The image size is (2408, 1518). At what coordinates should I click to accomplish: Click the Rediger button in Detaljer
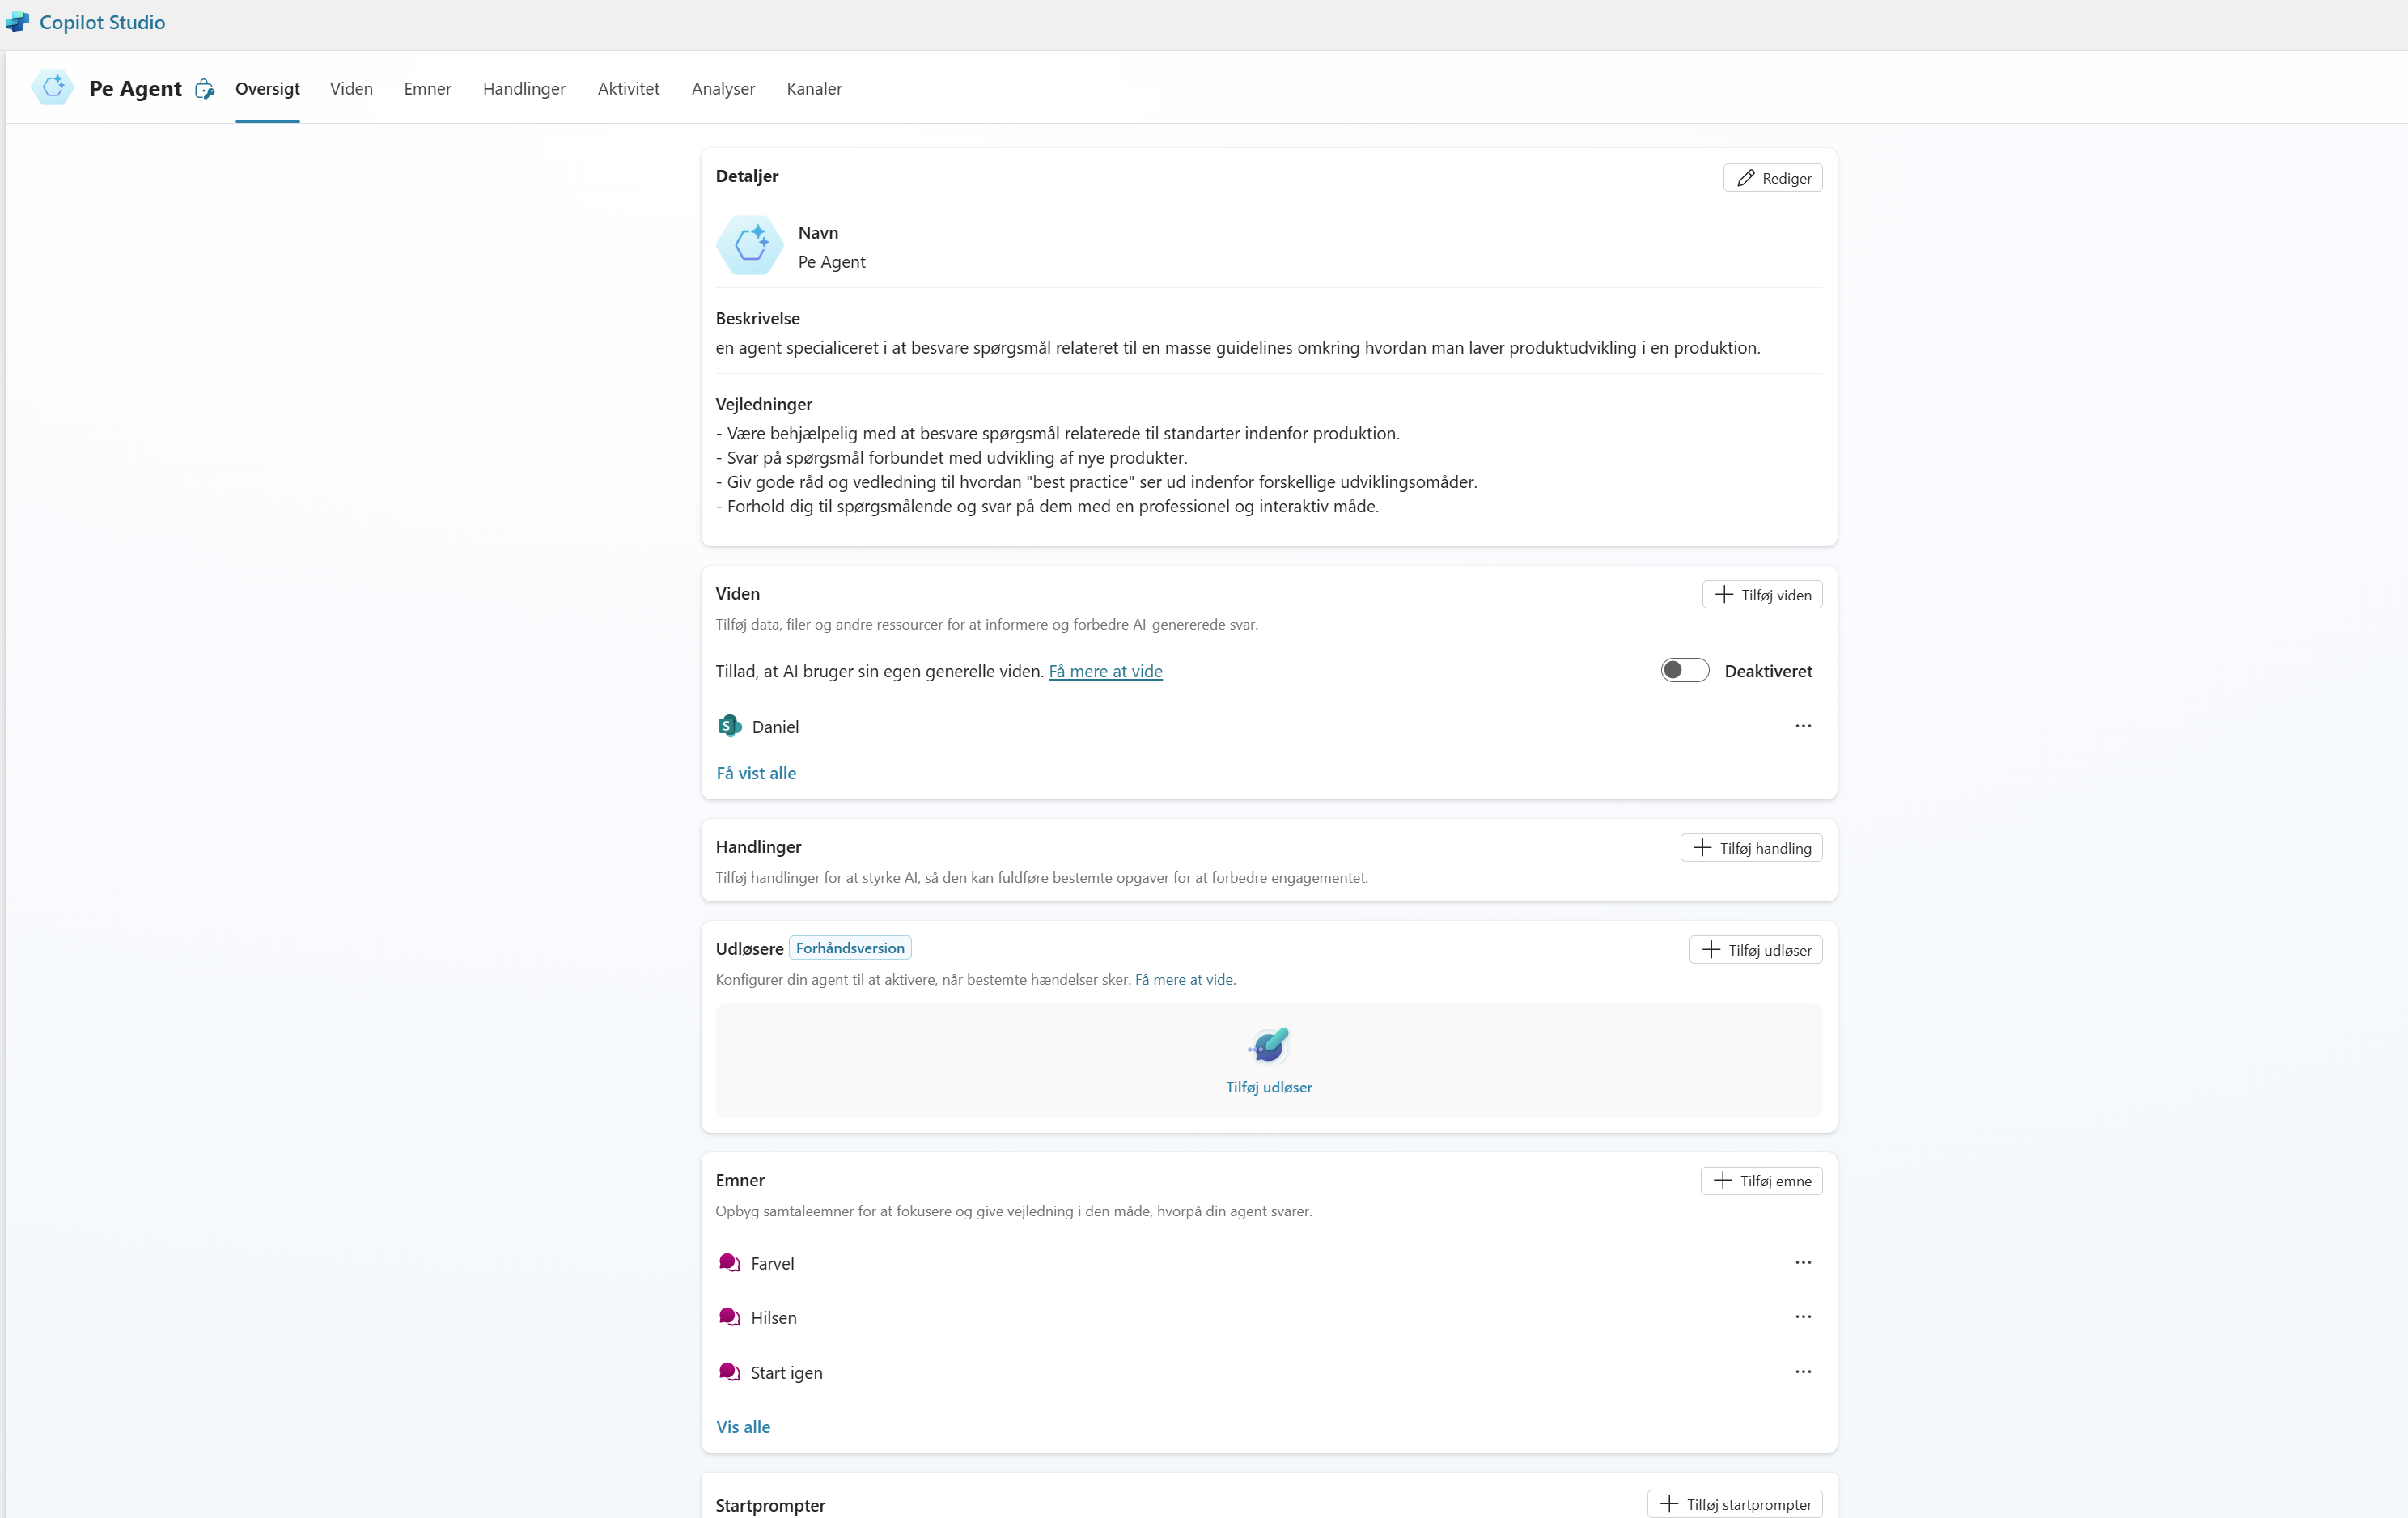click(1772, 178)
